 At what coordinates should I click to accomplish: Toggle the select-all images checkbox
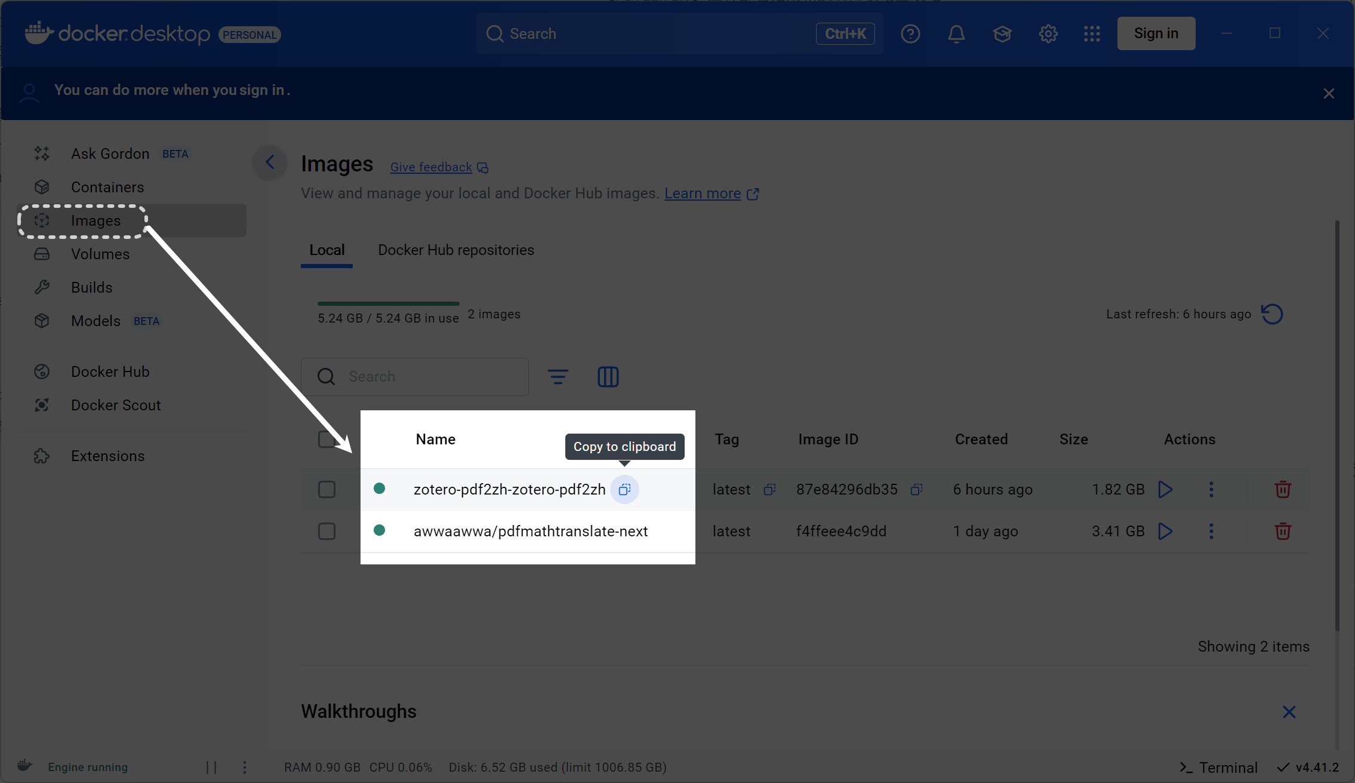[x=327, y=440]
